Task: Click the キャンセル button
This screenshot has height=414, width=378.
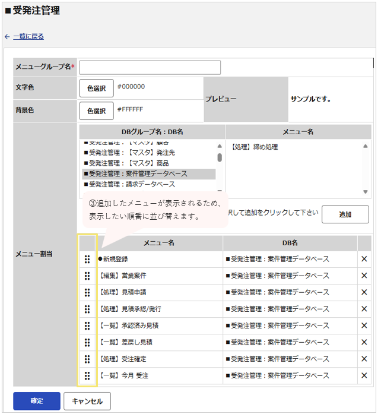Action: coord(87,401)
